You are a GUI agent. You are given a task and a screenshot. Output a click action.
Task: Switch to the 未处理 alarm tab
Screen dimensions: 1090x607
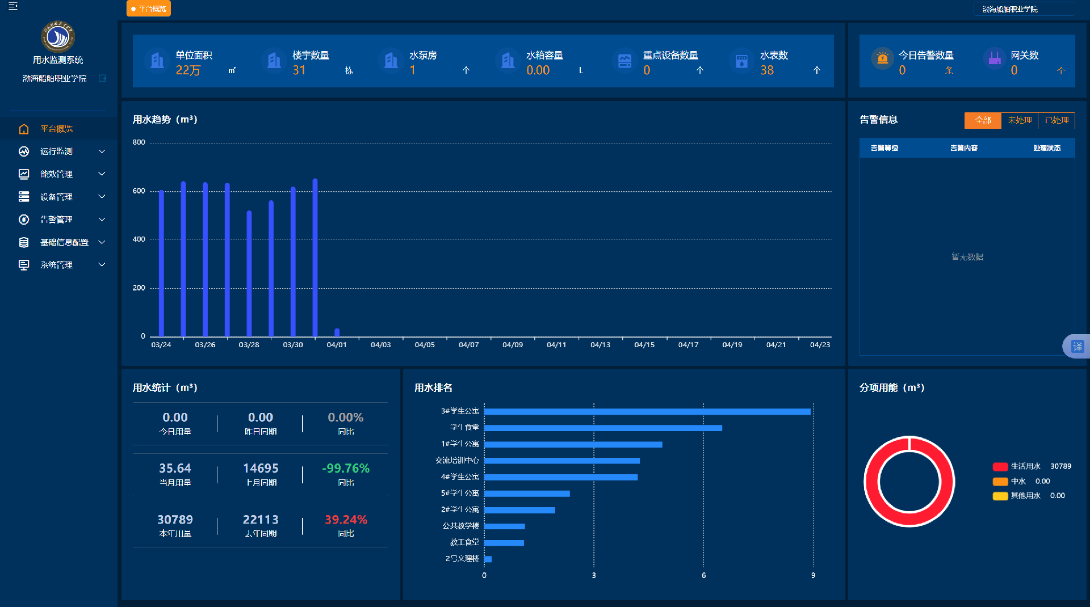1020,120
